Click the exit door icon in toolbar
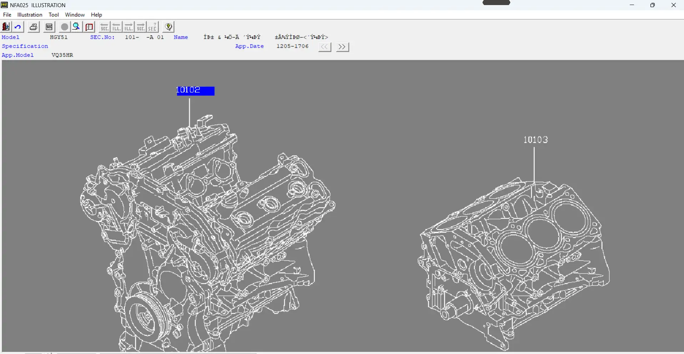The height and width of the screenshot is (354, 684). tap(6, 27)
